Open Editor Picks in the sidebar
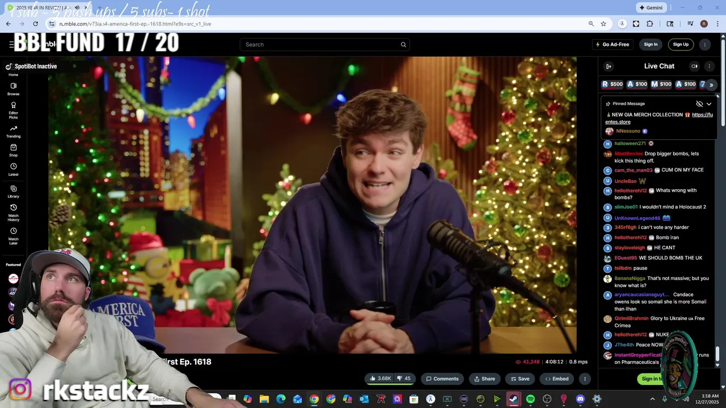This screenshot has height=408, width=726. 13,110
